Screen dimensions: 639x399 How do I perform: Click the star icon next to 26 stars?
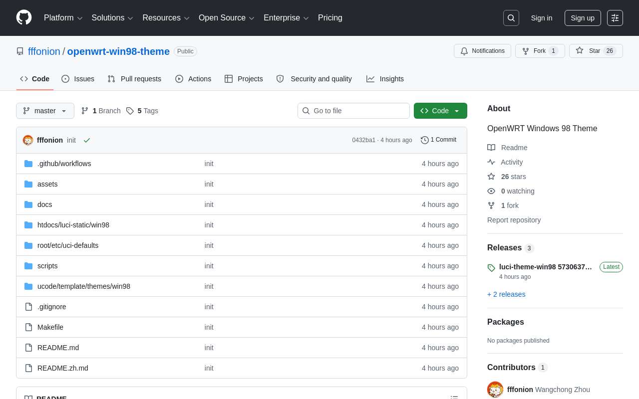click(x=491, y=177)
